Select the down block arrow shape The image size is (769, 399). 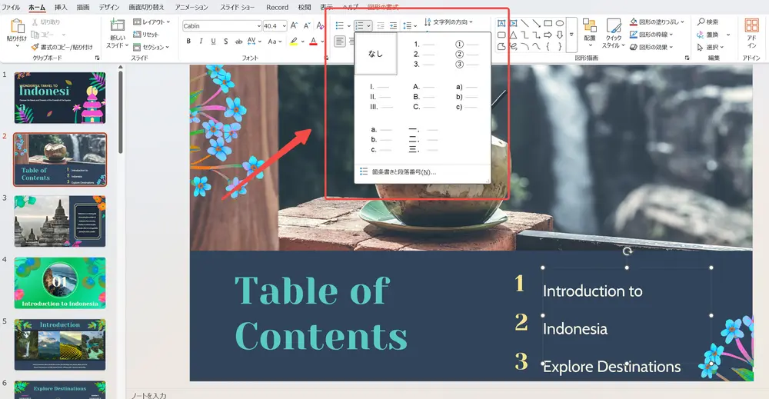click(560, 35)
